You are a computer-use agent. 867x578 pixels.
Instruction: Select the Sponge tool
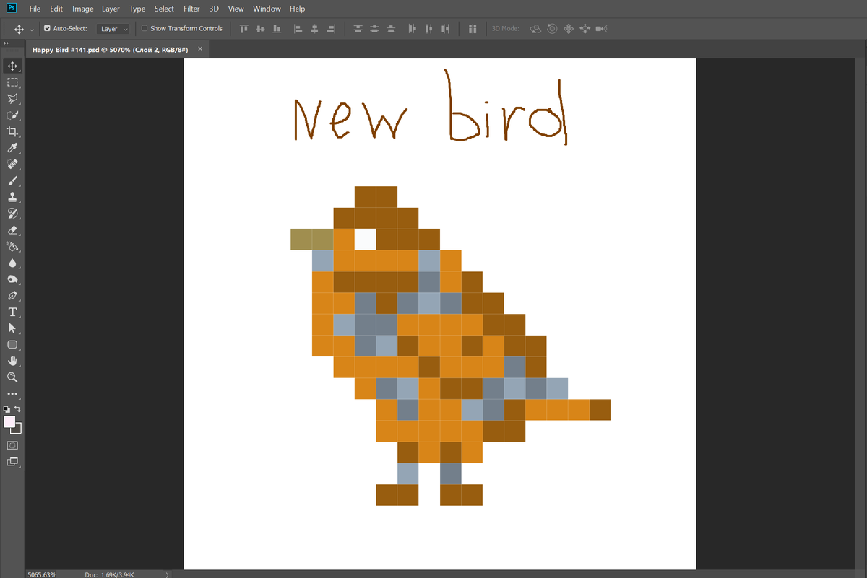pyautogui.click(x=12, y=279)
